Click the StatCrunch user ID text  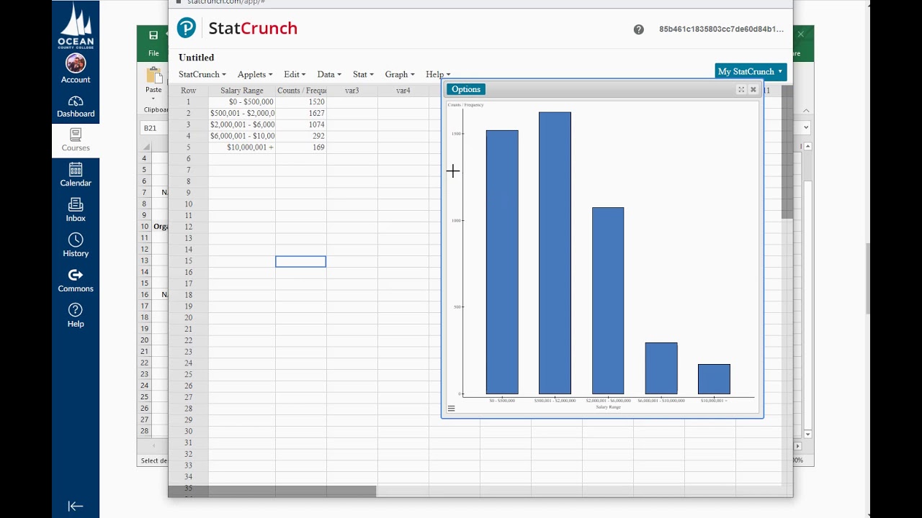721,29
